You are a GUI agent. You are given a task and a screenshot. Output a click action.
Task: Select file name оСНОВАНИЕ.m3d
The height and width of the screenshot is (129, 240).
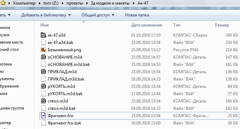pos(65,57)
